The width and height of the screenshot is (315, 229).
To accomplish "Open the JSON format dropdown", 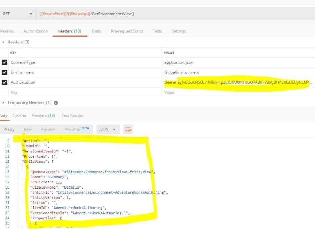I will coord(108,129).
